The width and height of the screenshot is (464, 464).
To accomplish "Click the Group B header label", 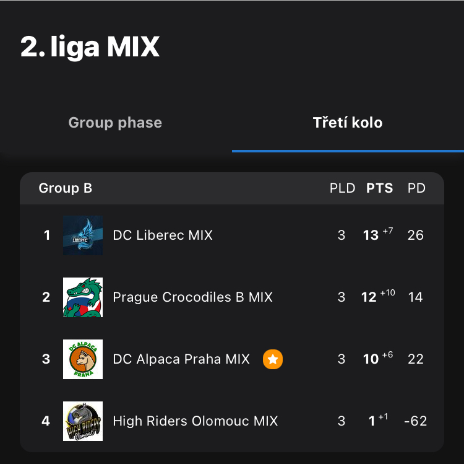I will coord(66,188).
